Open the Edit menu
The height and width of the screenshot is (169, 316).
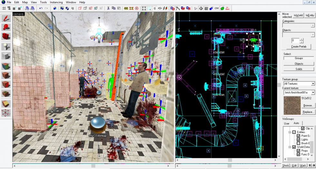coord(16,2)
